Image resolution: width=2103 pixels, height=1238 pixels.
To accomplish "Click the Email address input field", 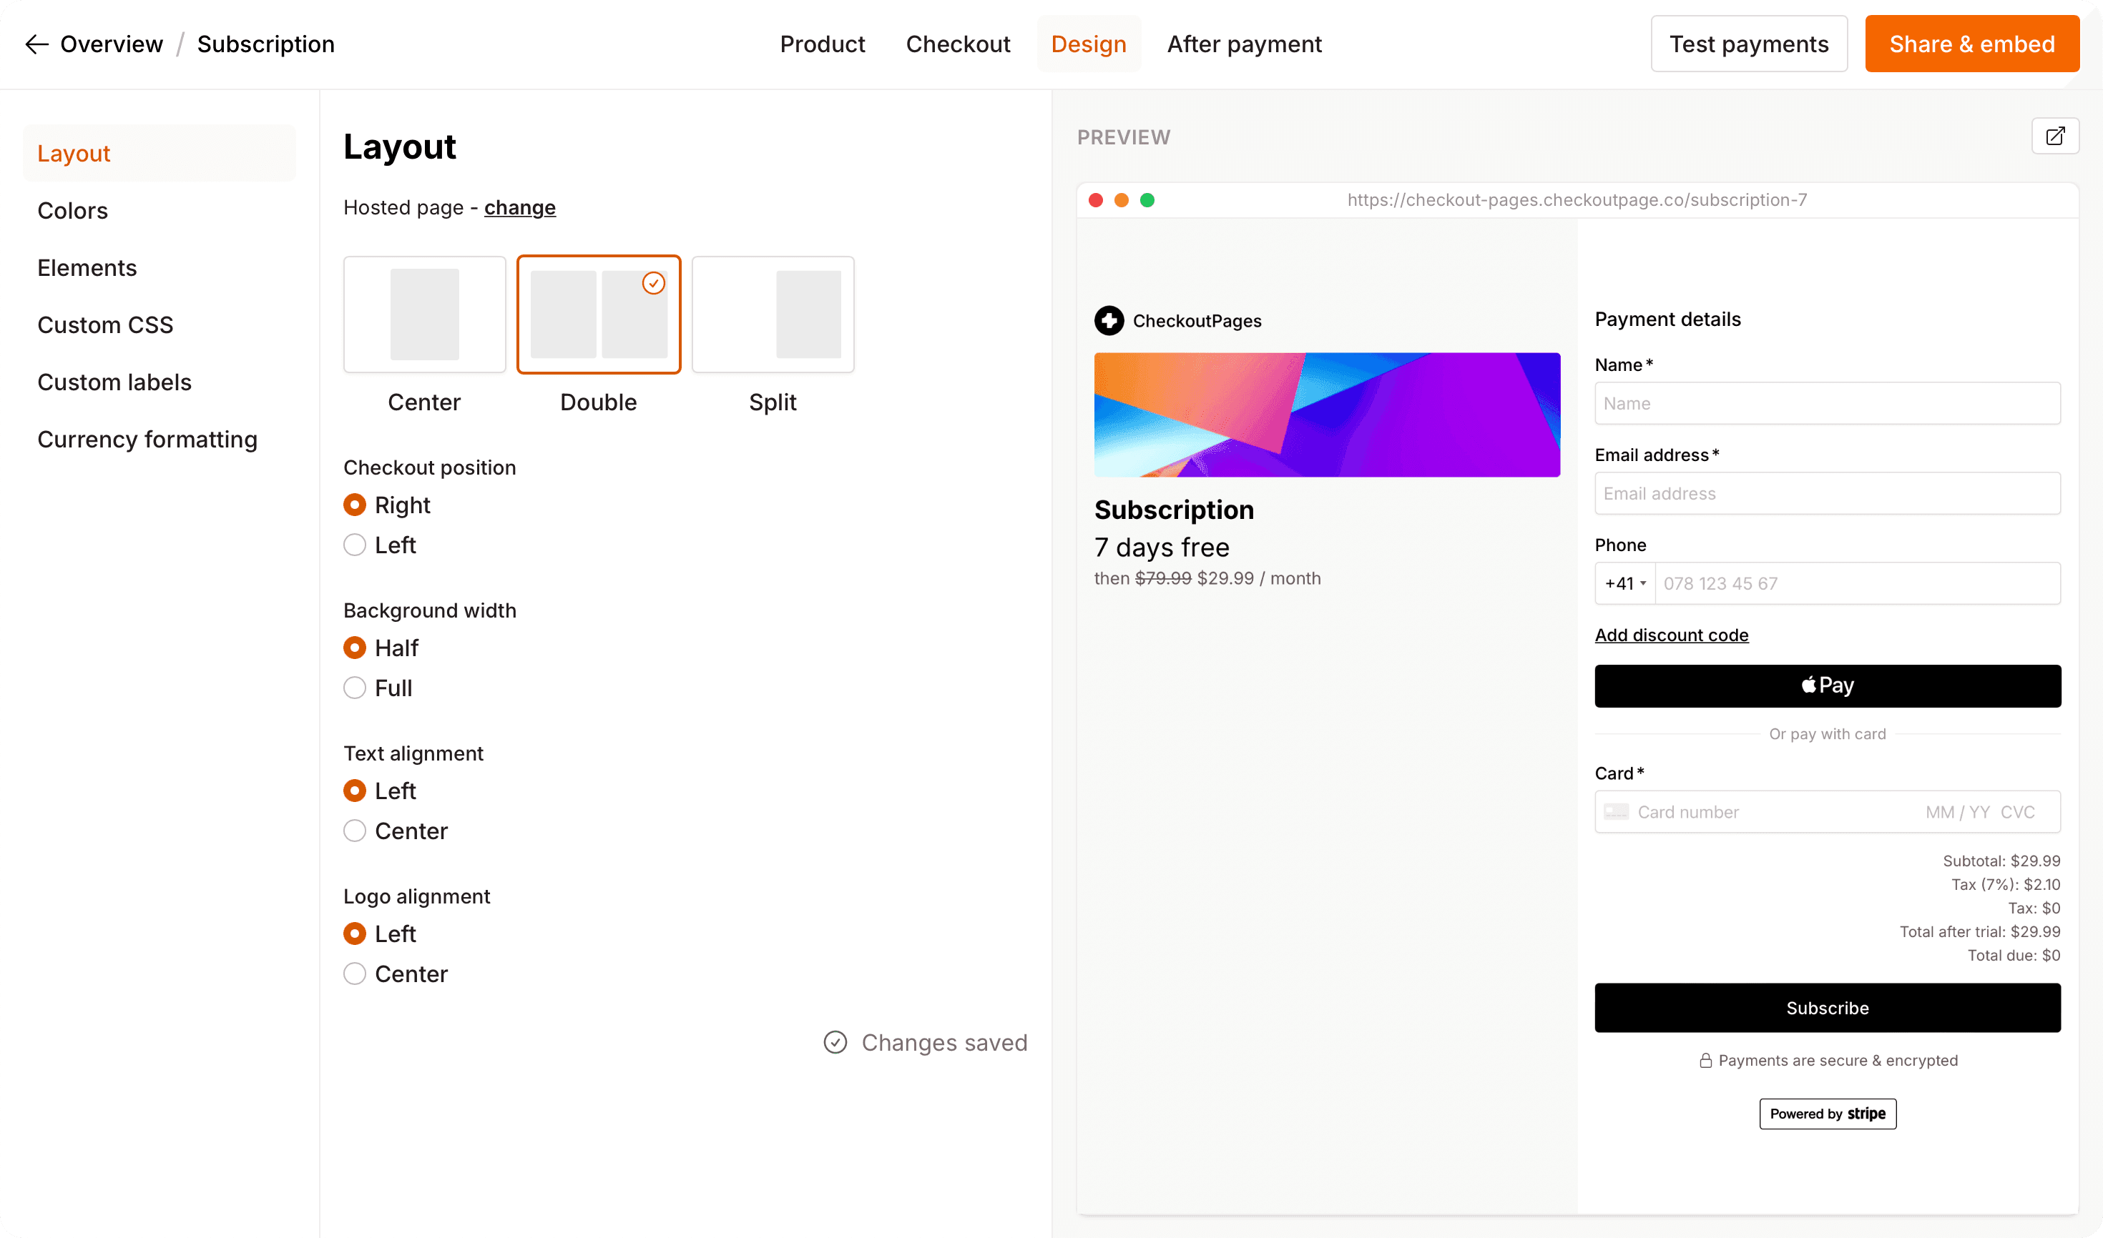I will point(1827,493).
